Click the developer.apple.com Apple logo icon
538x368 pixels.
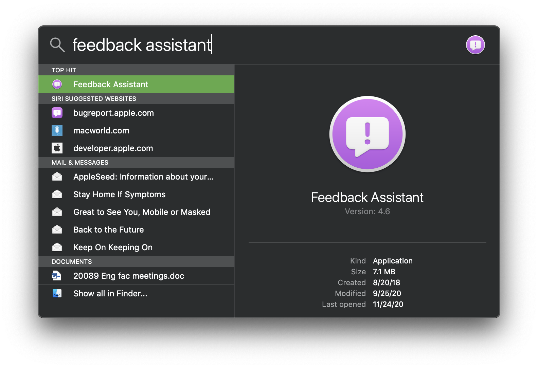(x=57, y=148)
